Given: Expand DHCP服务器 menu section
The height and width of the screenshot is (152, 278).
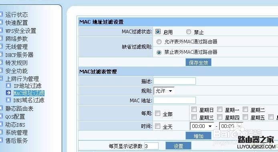Looking at the screenshot, I should [x=19, y=55].
